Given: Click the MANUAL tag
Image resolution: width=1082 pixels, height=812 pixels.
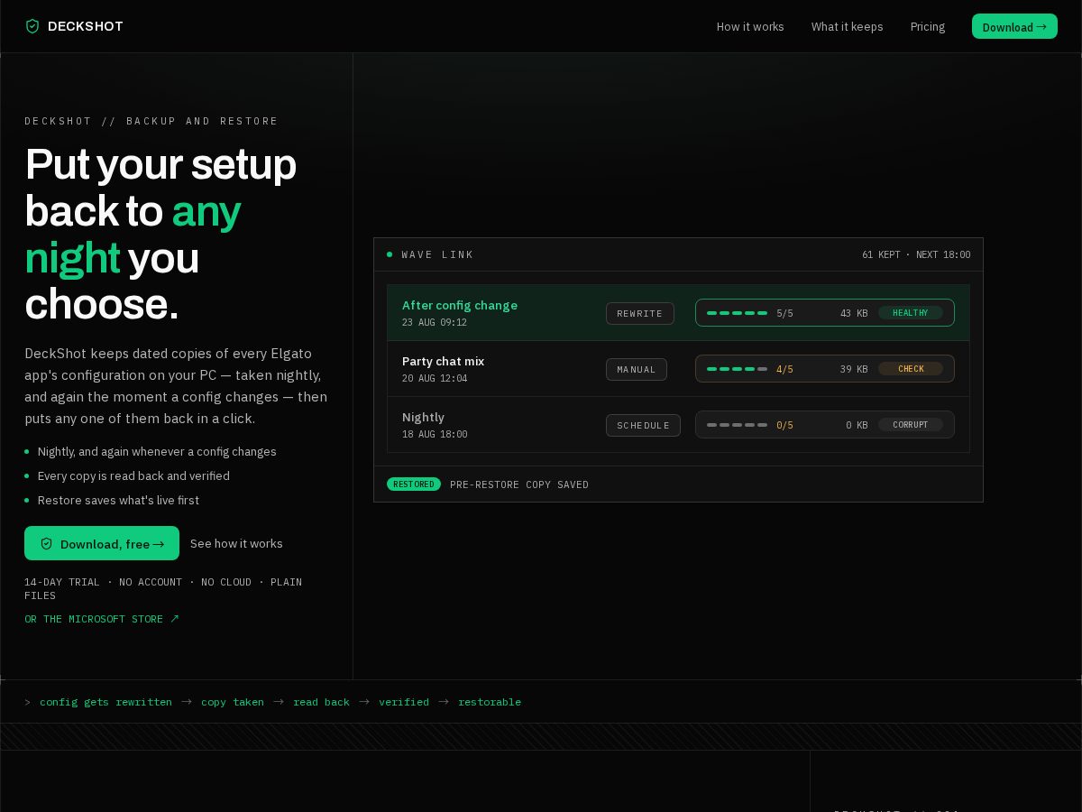Looking at the screenshot, I should (637, 369).
